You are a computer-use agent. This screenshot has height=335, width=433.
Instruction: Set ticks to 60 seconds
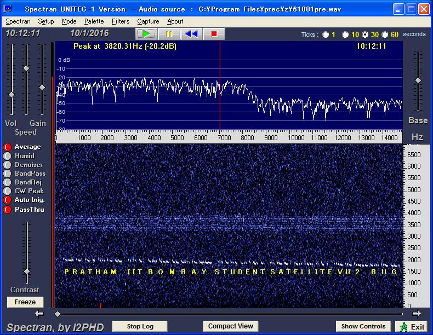[385, 34]
